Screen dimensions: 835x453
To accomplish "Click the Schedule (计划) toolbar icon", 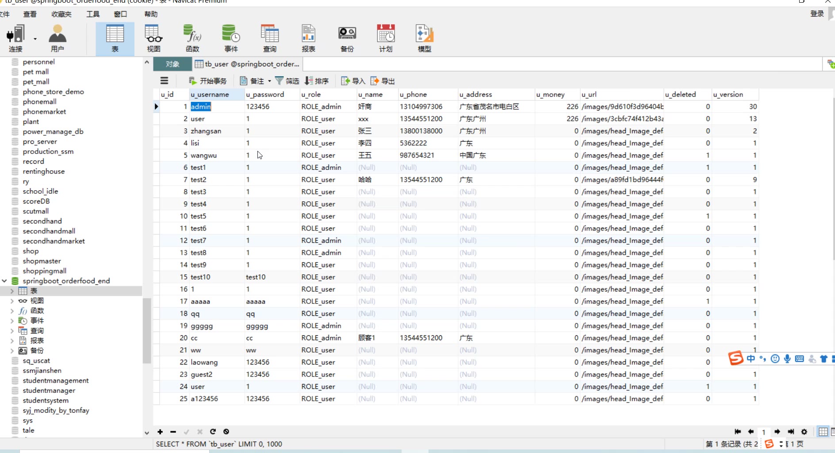I will (386, 38).
